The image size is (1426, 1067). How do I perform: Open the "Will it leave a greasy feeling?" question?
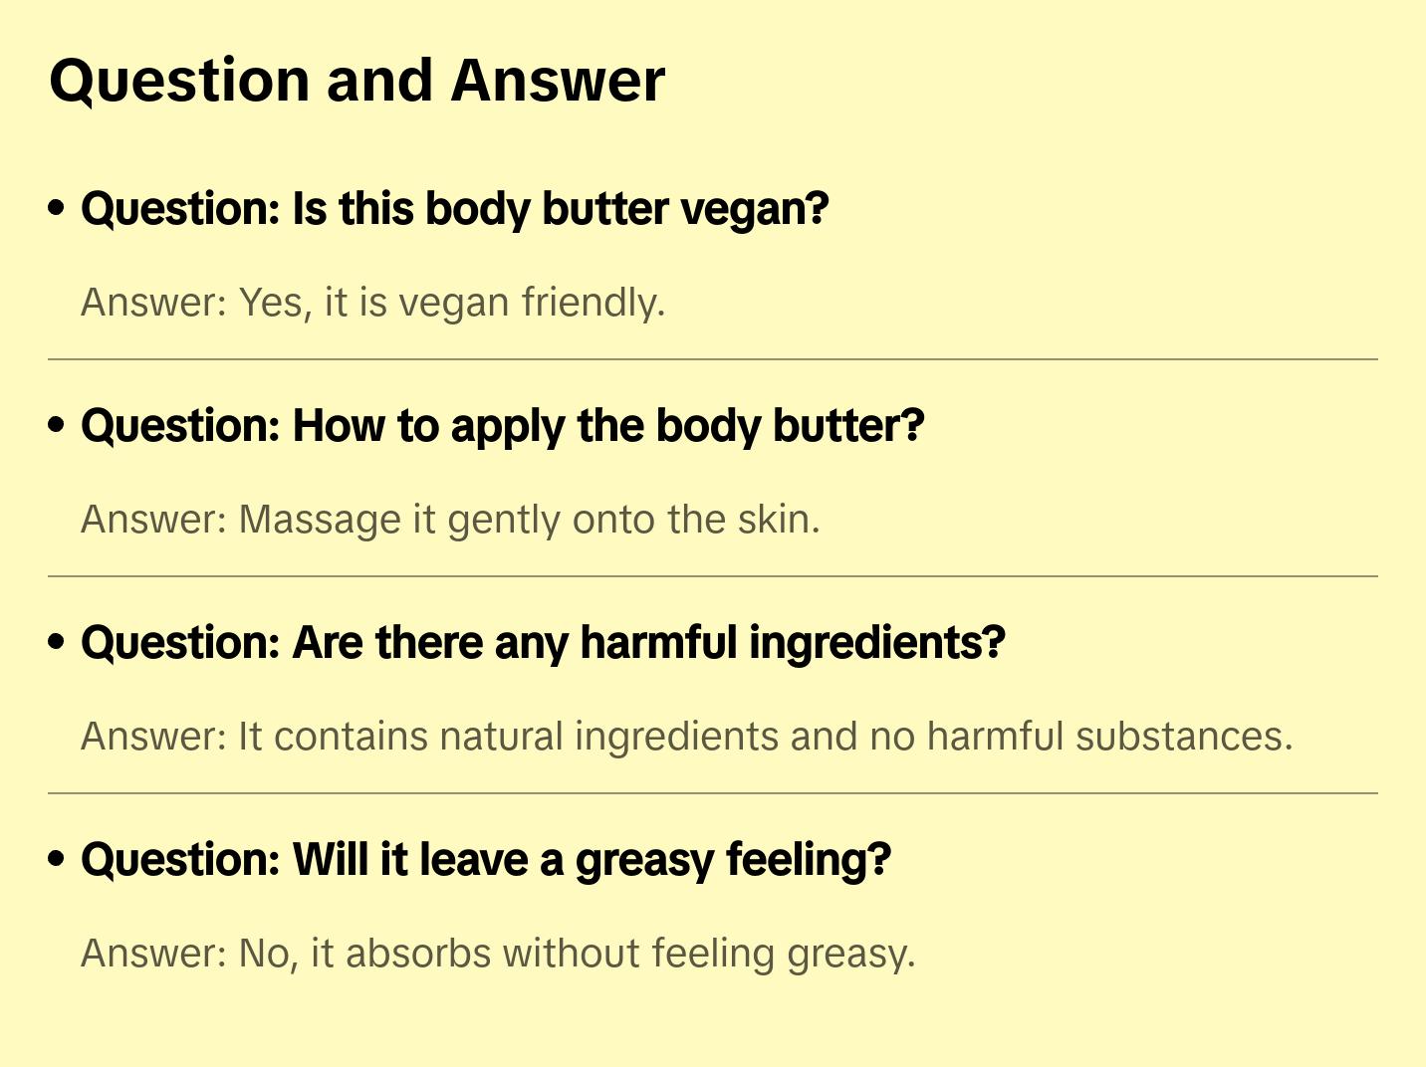tap(486, 860)
